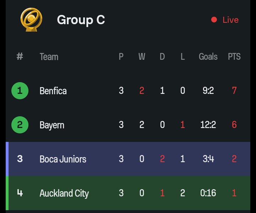Sort by the Goals column header

tap(208, 57)
